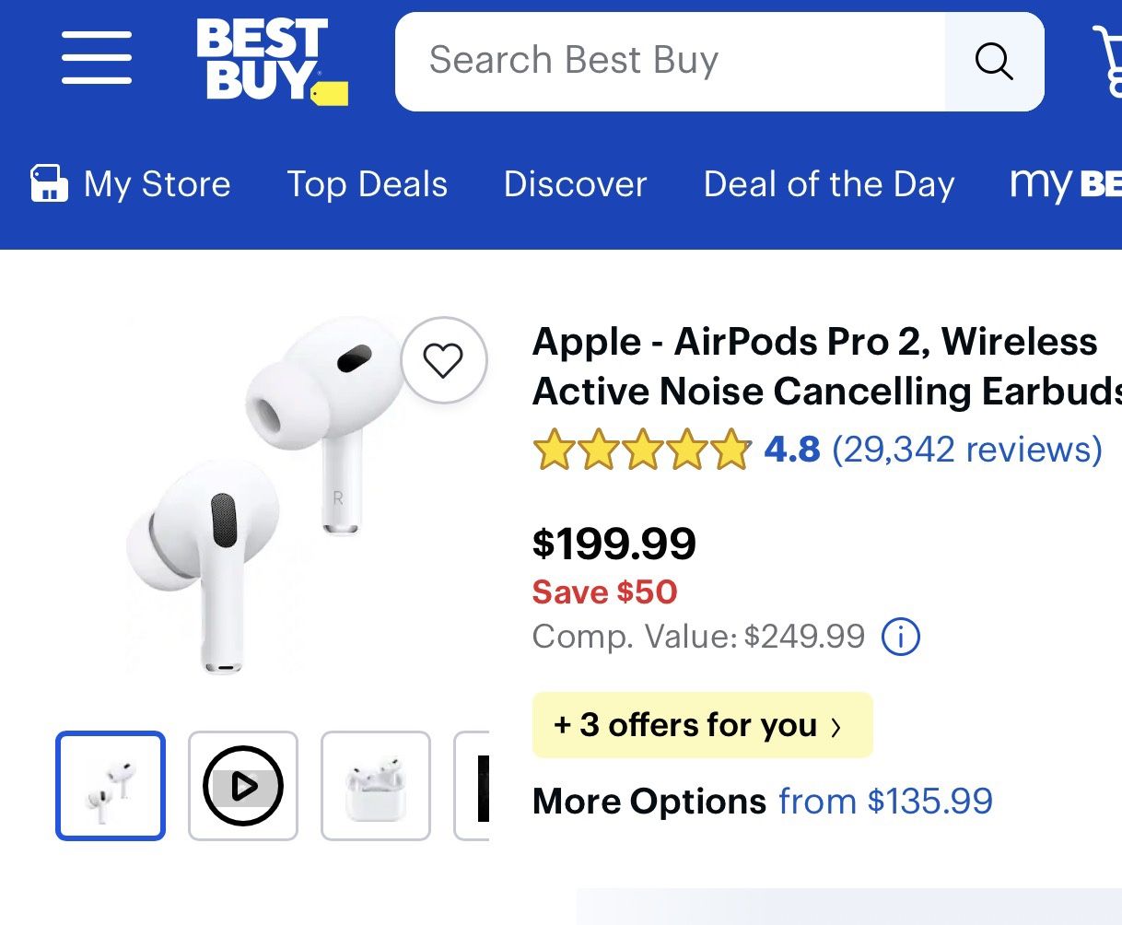
Task: Open the shopping cart
Action: pos(1108,61)
